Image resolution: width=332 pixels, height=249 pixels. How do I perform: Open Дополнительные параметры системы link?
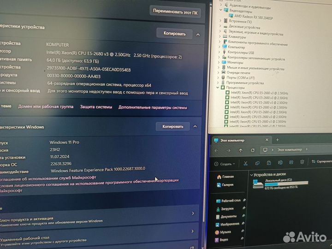click(153, 107)
